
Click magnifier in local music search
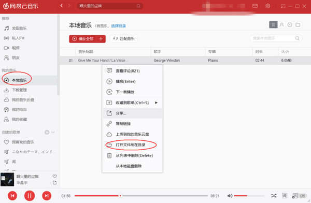(297, 38)
